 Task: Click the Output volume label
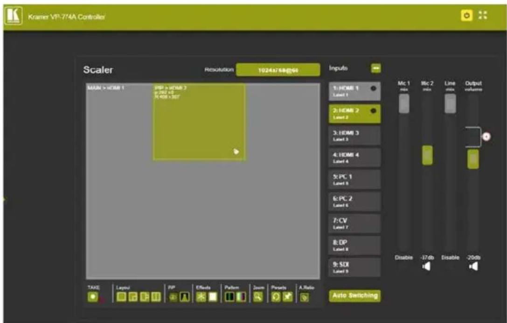pos(473,86)
